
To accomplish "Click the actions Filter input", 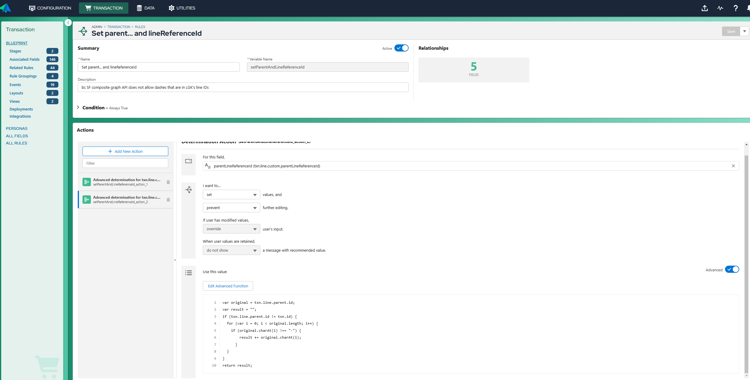I will click(125, 163).
